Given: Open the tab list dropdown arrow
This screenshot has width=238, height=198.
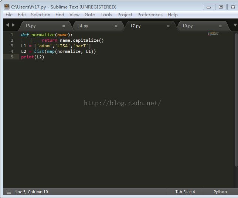Looking at the screenshot, I should coord(235,25).
